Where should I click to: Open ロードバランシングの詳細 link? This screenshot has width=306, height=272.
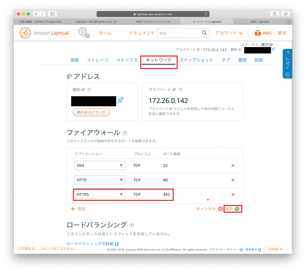pos(93,244)
